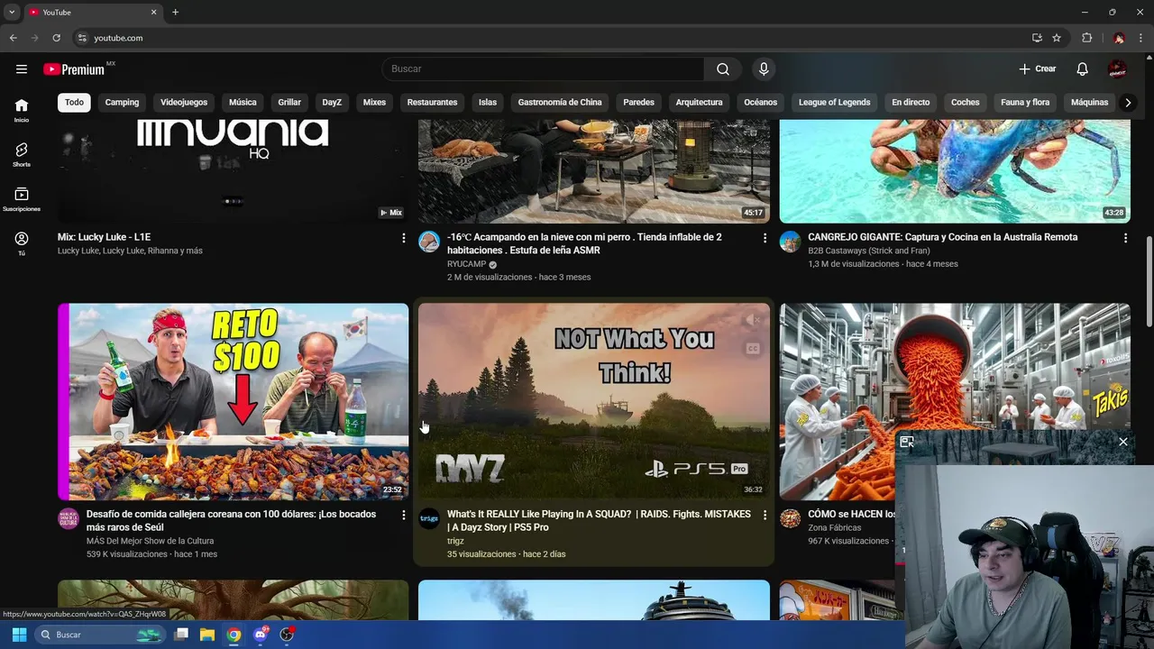The width and height of the screenshot is (1154, 649).
Task: Open RYUCAMP channel avatar
Action: pos(429,242)
